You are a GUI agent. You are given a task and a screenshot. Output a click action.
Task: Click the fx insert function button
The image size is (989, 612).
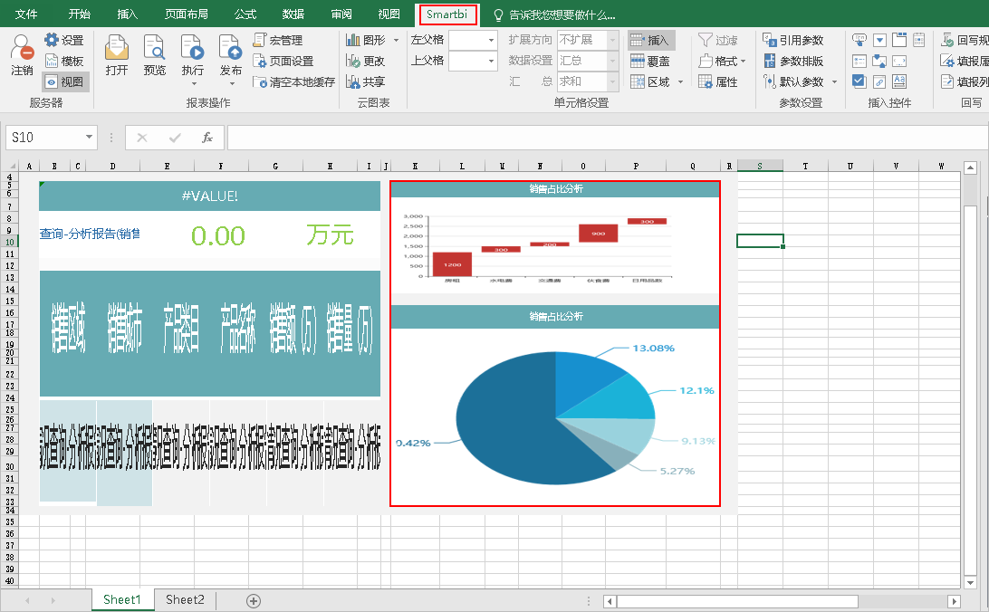[206, 138]
